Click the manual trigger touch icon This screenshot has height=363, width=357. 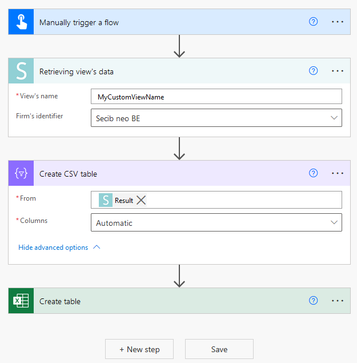click(x=21, y=22)
